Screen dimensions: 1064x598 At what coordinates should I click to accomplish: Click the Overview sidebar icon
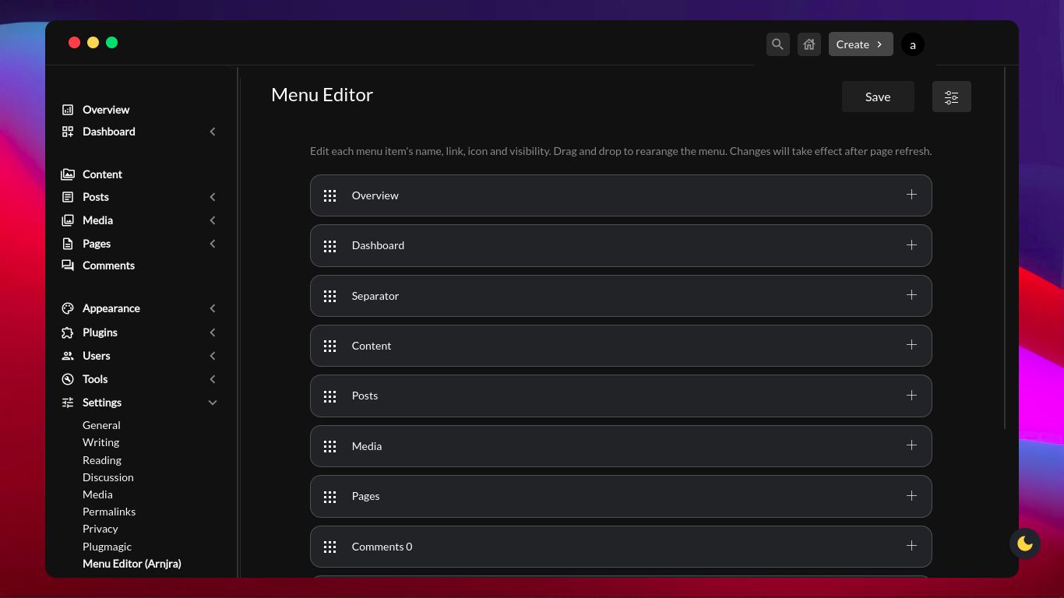tap(68, 110)
